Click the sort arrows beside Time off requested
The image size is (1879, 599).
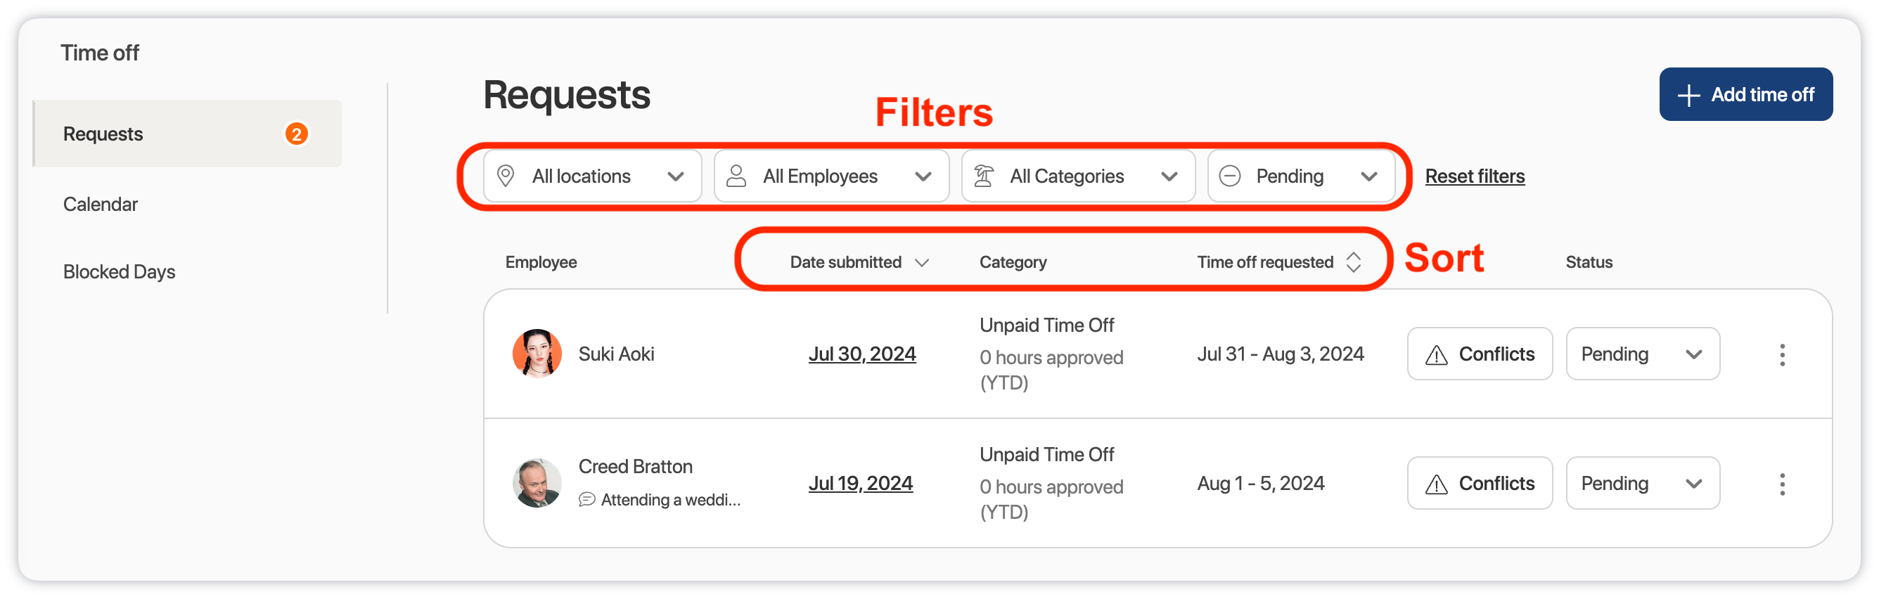click(x=1353, y=262)
